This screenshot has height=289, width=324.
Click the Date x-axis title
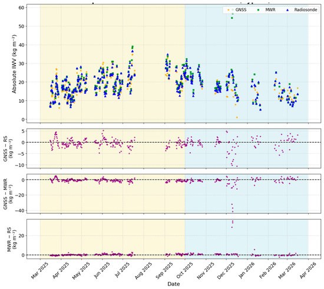[x=174, y=284]
